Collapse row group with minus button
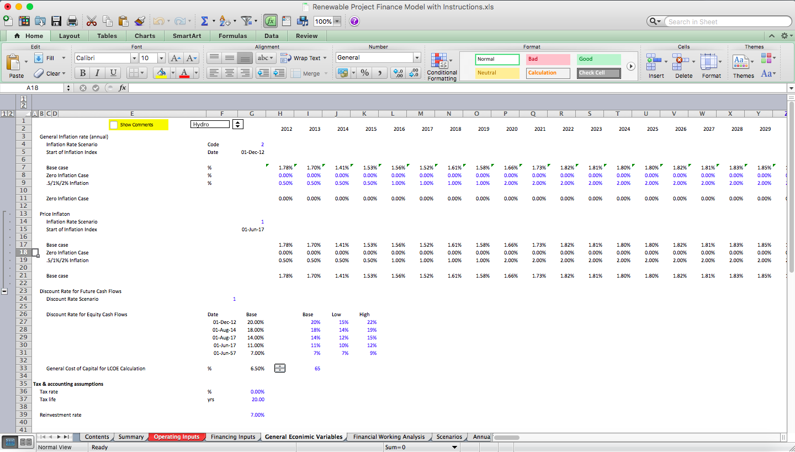Image resolution: width=795 pixels, height=452 pixels. pos(5,291)
